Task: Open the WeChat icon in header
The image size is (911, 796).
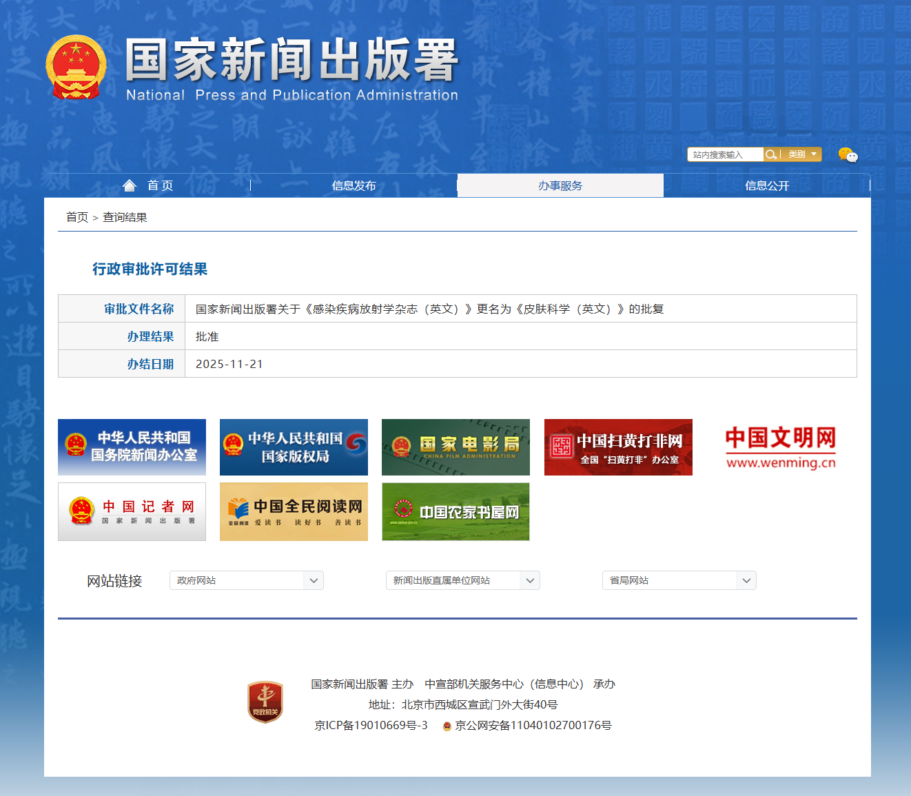Action: pos(848,155)
